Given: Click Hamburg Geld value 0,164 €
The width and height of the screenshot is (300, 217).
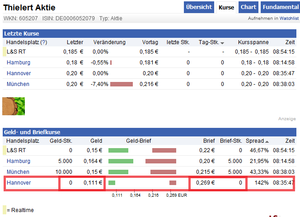Looking at the screenshot, I should (93, 161).
